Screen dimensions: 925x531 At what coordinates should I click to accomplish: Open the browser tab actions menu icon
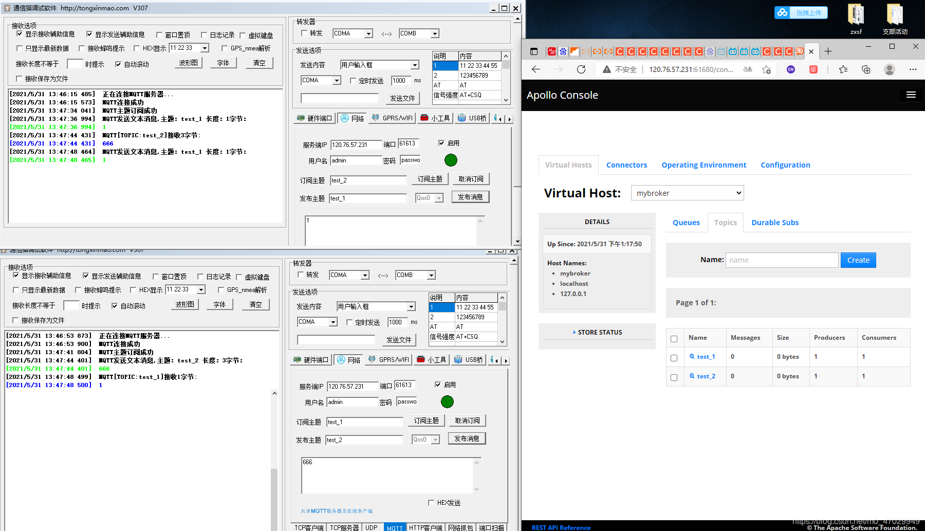[534, 51]
